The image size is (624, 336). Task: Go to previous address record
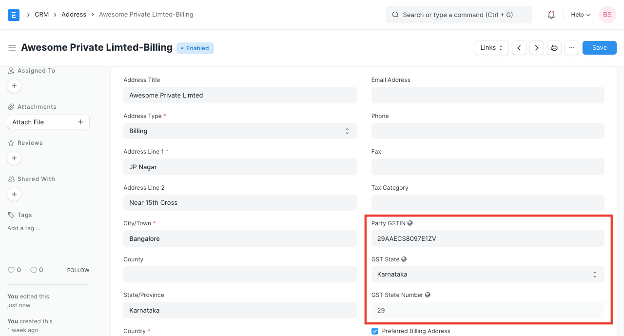[519, 48]
